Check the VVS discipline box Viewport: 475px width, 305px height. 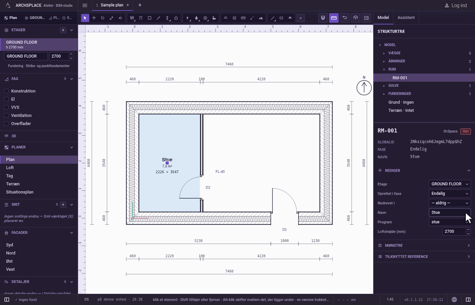[6, 107]
